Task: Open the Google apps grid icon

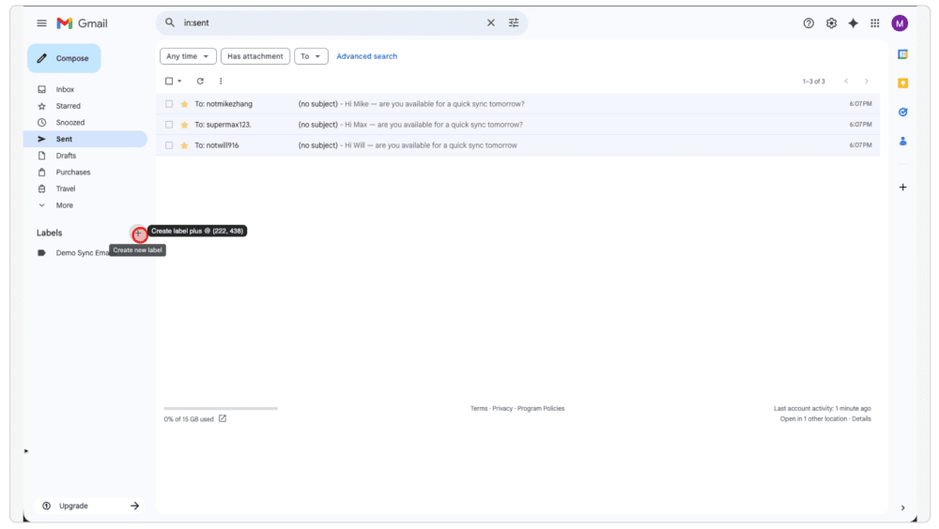Action: point(875,23)
